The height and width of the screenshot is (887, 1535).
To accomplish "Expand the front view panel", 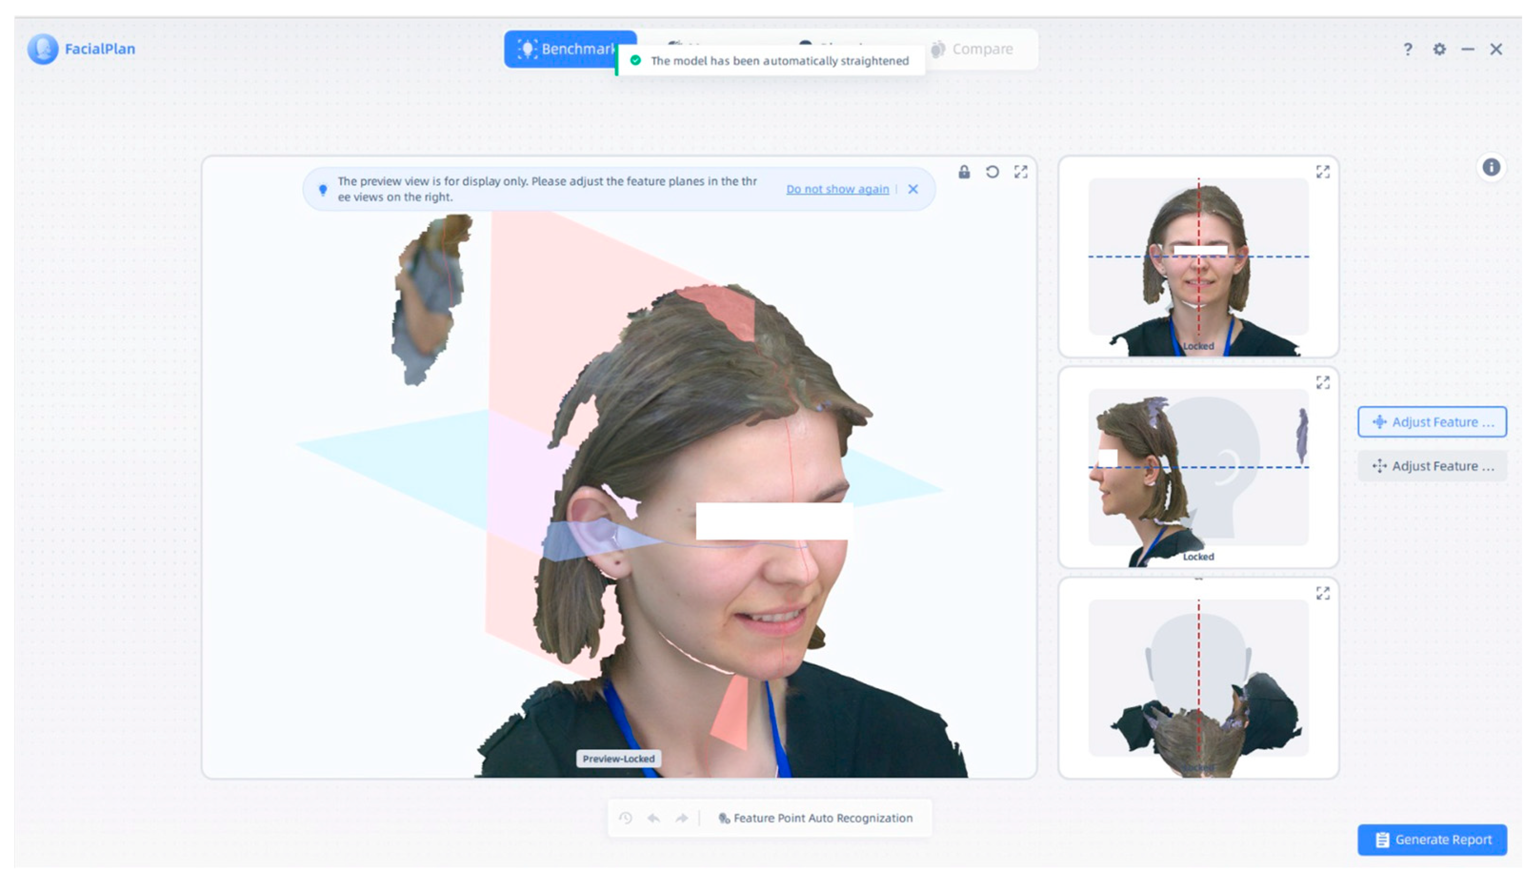I will coord(1323,172).
